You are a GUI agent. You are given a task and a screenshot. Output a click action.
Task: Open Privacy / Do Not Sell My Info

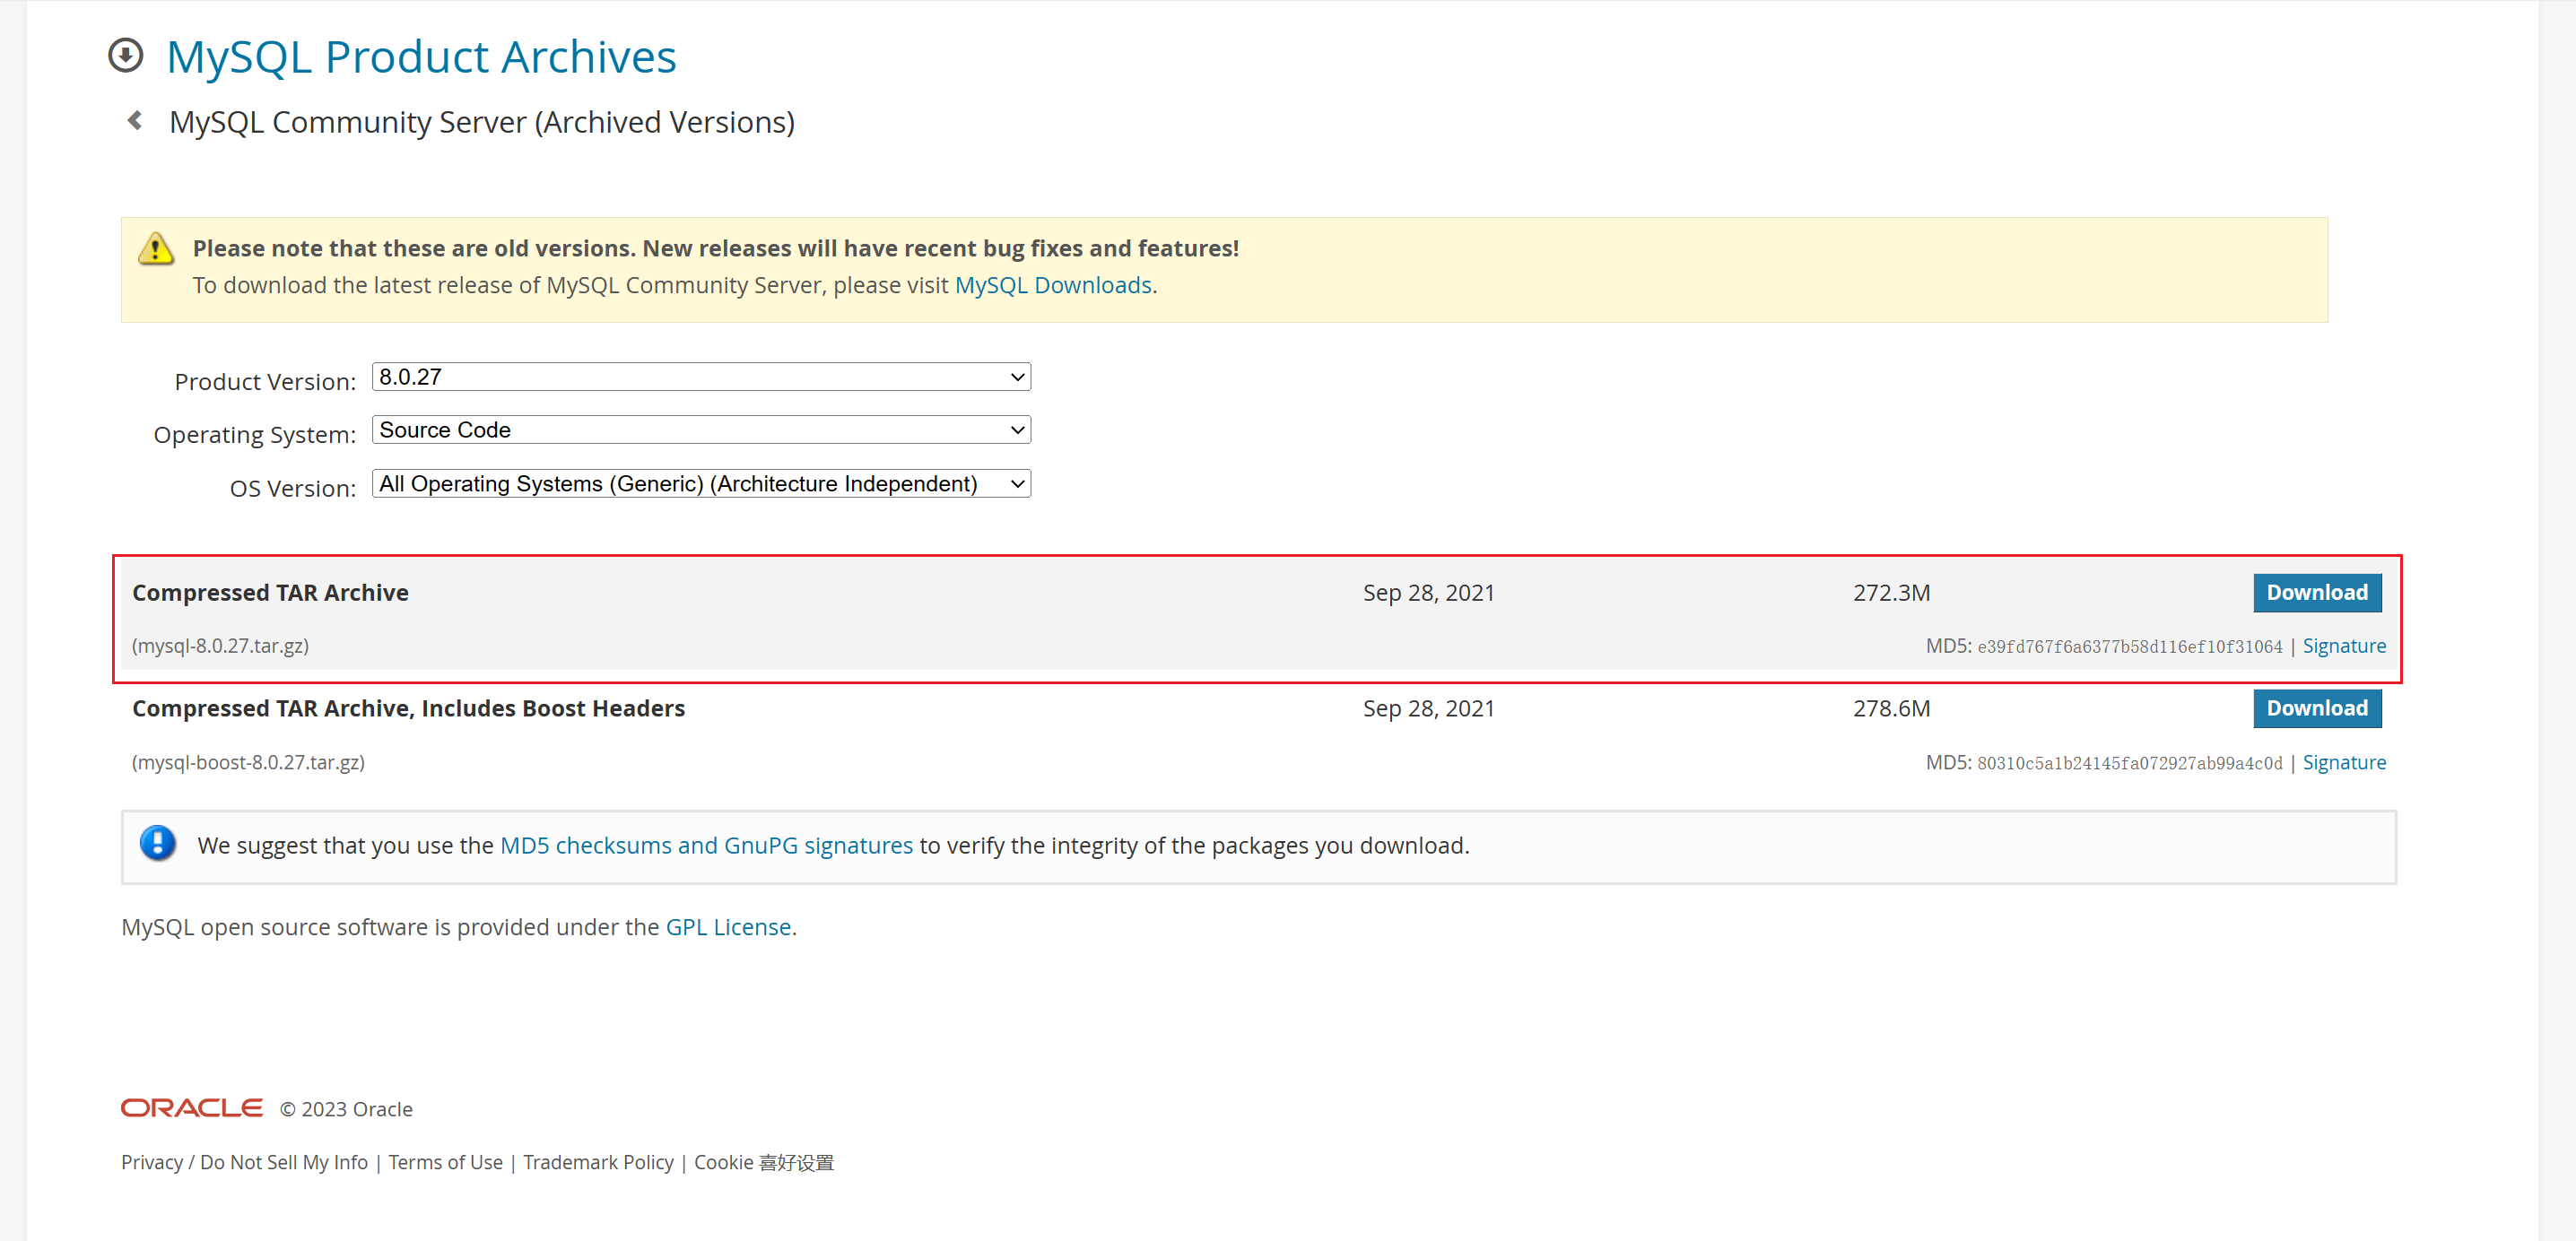(x=245, y=1162)
